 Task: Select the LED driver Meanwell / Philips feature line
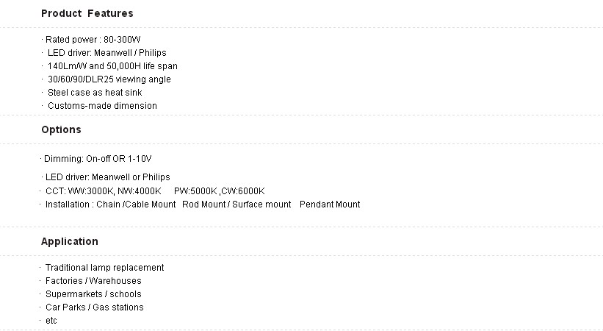pyautogui.click(x=106, y=52)
